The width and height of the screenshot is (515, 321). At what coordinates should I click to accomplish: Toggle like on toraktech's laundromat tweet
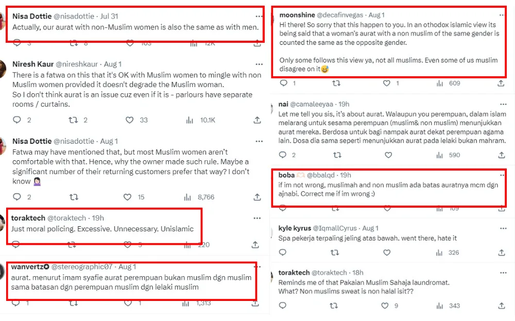[382, 306]
